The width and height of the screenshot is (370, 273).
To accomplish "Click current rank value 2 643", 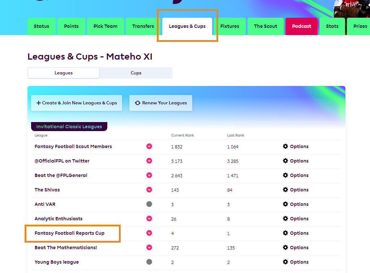I will coord(177,175).
